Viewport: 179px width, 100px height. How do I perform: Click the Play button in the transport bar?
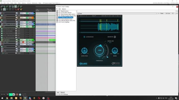point(11,94)
